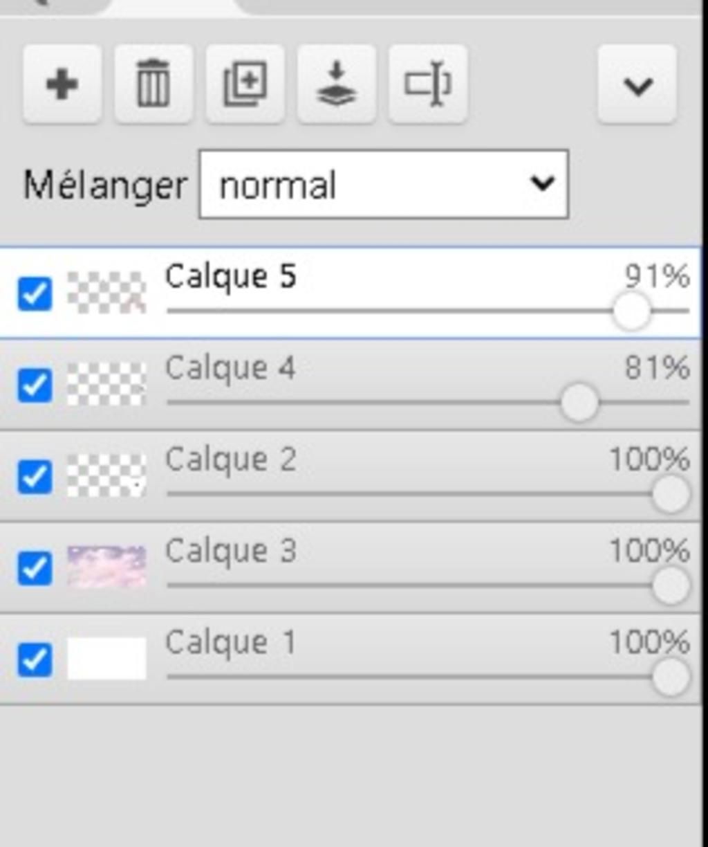Click the Calque 3 cloud thumbnail
Viewport: 708px width, 847px height.
[x=106, y=567]
